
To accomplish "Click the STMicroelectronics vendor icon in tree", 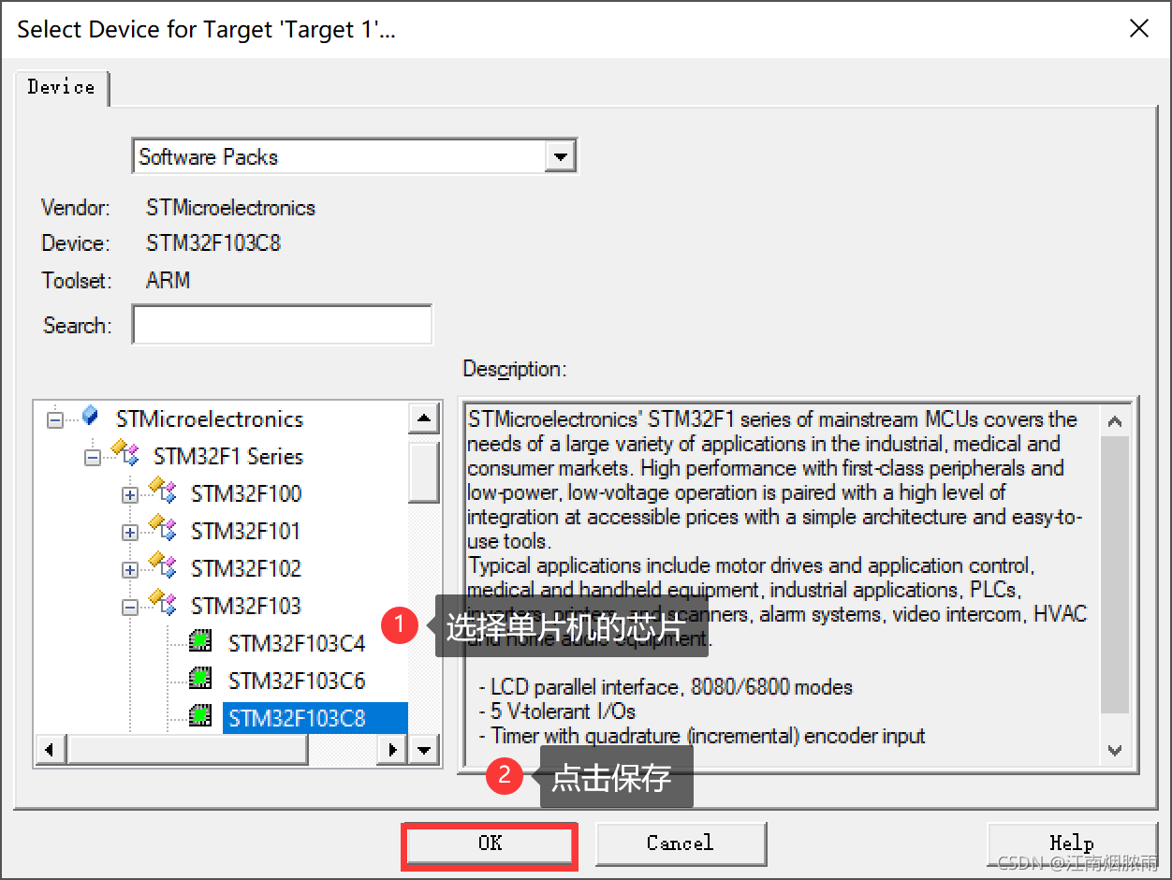I will point(90,417).
